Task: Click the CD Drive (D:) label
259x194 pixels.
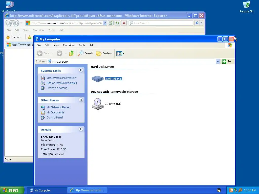Action: (x=113, y=104)
